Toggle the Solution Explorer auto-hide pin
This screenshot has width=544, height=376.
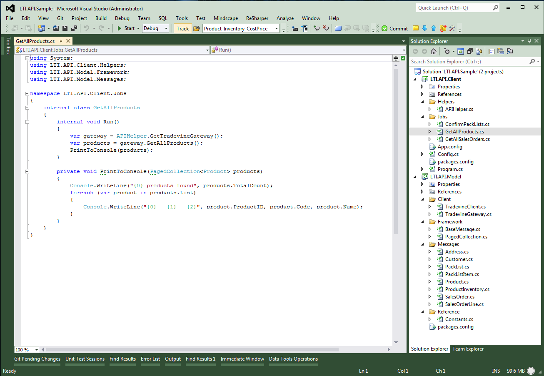pos(530,41)
